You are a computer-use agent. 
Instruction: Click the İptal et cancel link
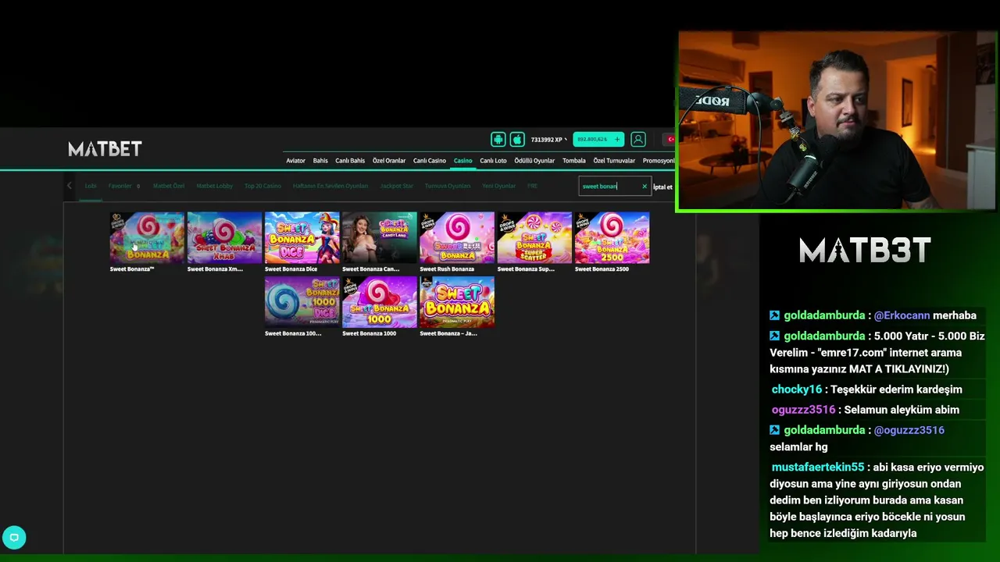tap(662, 187)
